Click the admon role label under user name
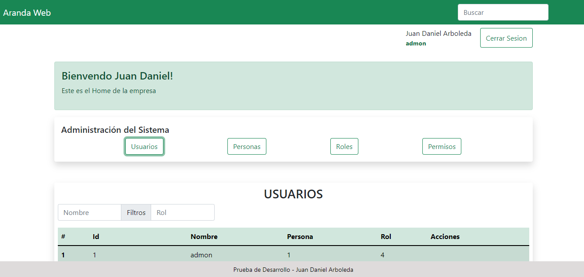Image resolution: width=584 pixels, height=277 pixels. click(x=416, y=43)
